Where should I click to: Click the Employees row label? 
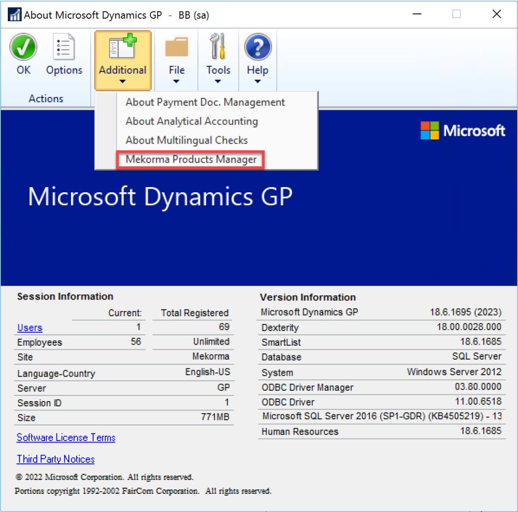coord(40,343)
